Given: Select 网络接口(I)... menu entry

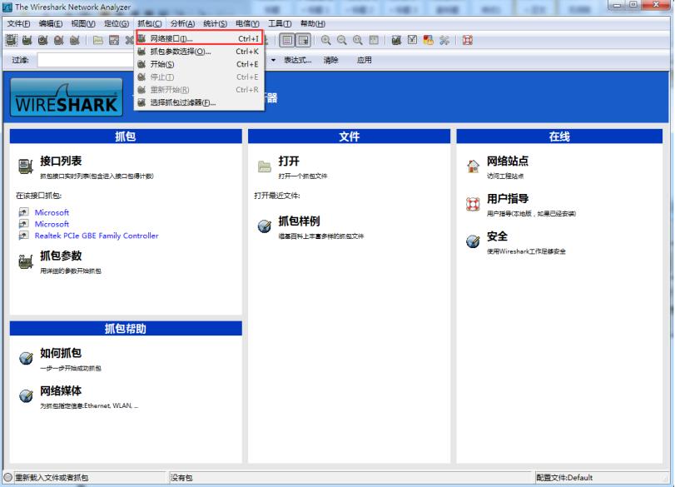Looking at the screenshot, I should pyautogui.click(x=199, y=38).
